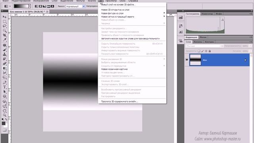The width and height of the screenshot is (254, 143).
Task: Click the foreground color swatch
Action: click(4, 124)
